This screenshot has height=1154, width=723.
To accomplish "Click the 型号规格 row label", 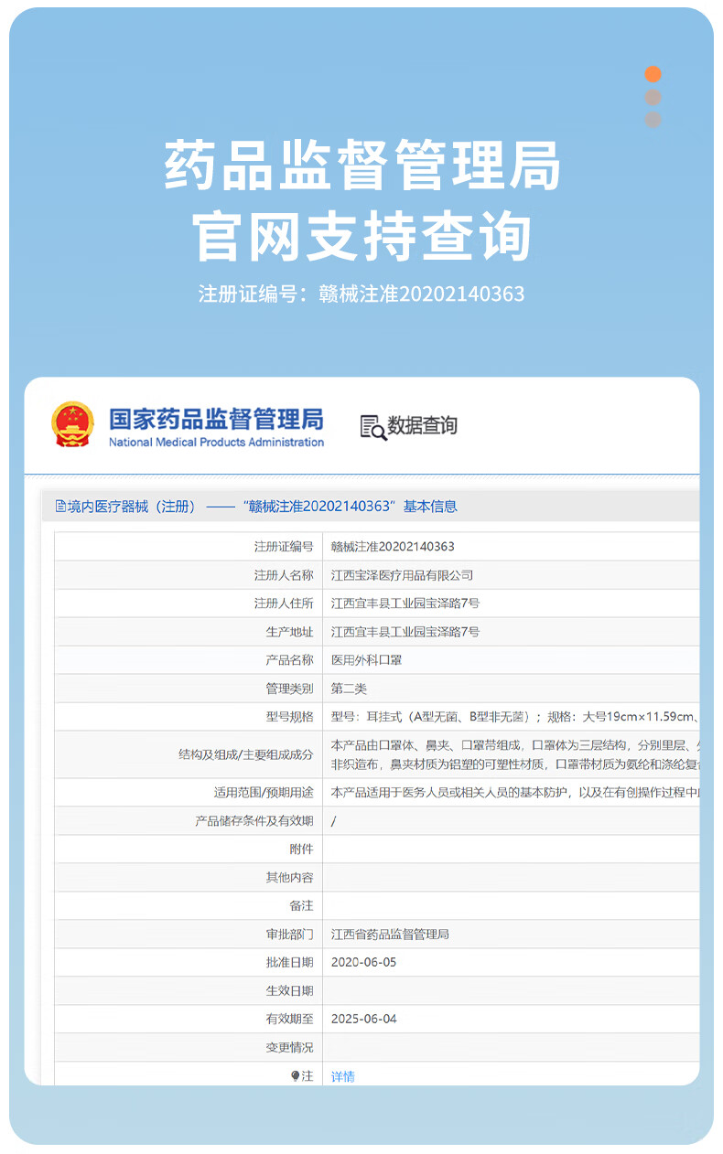I will click(x=289, y=717).
